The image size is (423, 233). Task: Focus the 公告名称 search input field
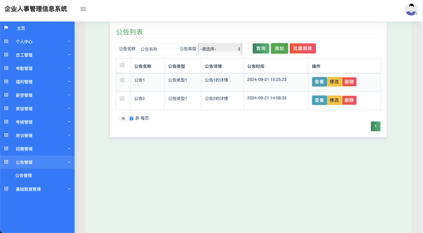(x=158, y=49)
